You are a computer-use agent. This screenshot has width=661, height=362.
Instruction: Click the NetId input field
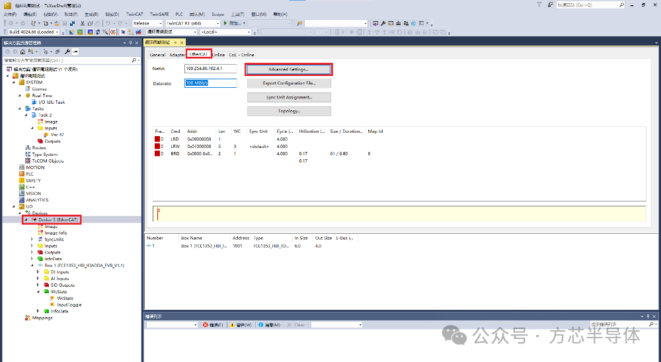coord(210,68)
